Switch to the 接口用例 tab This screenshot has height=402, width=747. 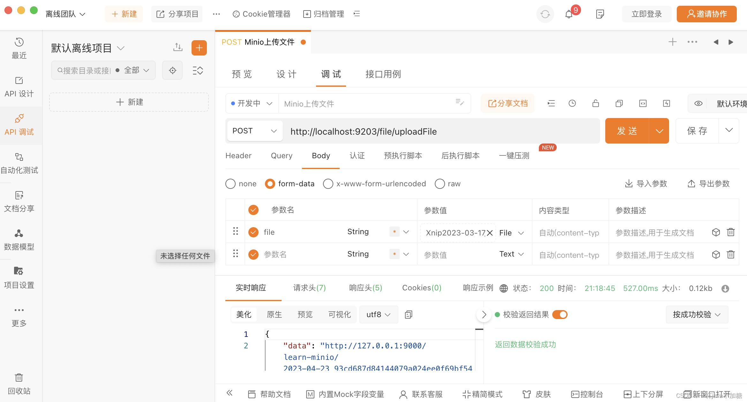click(383, 74)
